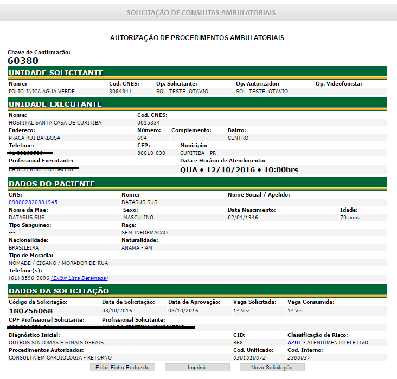Select the Unidade Solicitante section header
The height and width of the screenshot is (379, 397).
[x=56, y=73]
